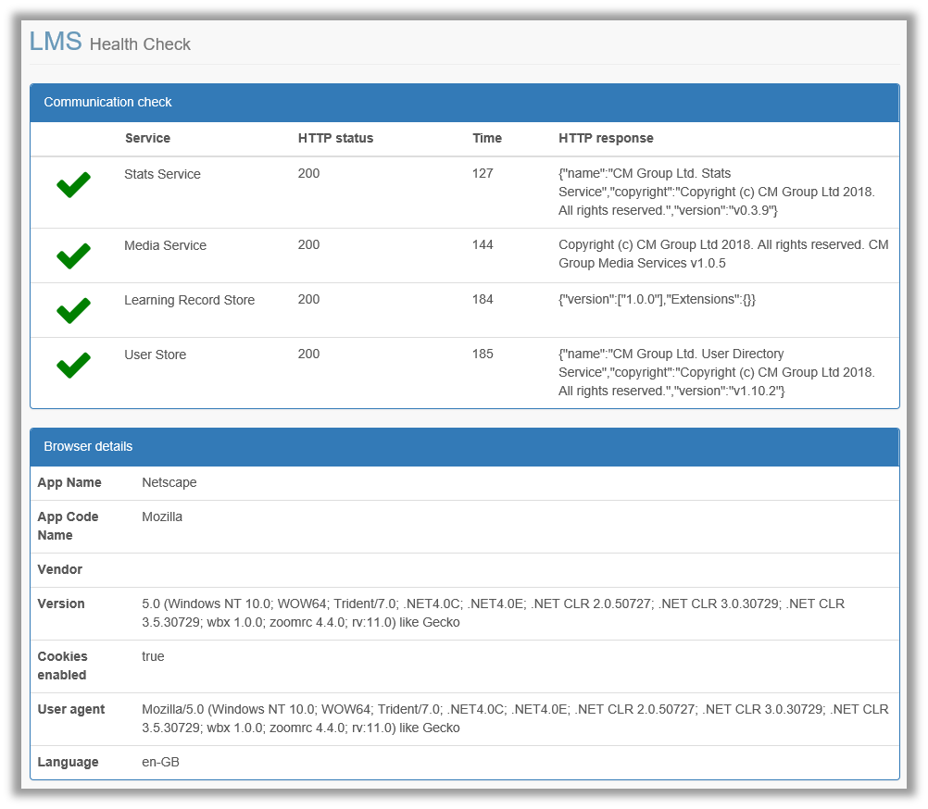Select the Browser details panel header
928x809 pixels.
465,446
